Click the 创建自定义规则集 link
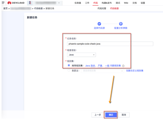Image resolution: width=163 pixels, height=120 pixels. pos(135,71)
